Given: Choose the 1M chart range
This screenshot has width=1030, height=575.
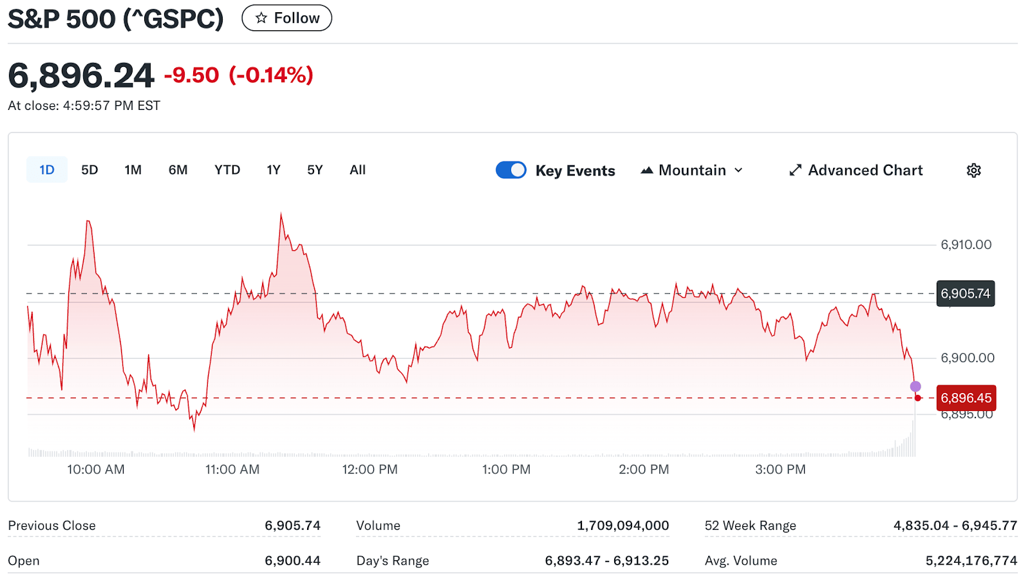Looking at the screenshot, I should pyautogui.click(x=133, y=170).
